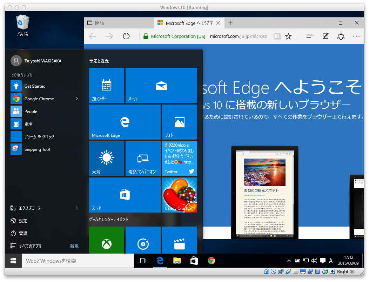Go forward in the Edge browser
The width and height of the screenshot is (369, 282).
109,36
